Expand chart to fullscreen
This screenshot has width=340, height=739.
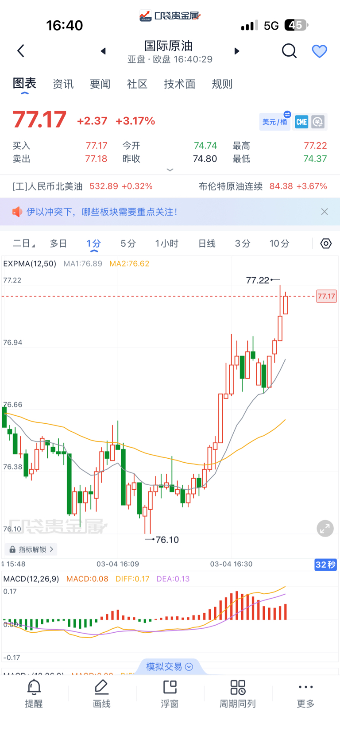click(x=325, y=528)
